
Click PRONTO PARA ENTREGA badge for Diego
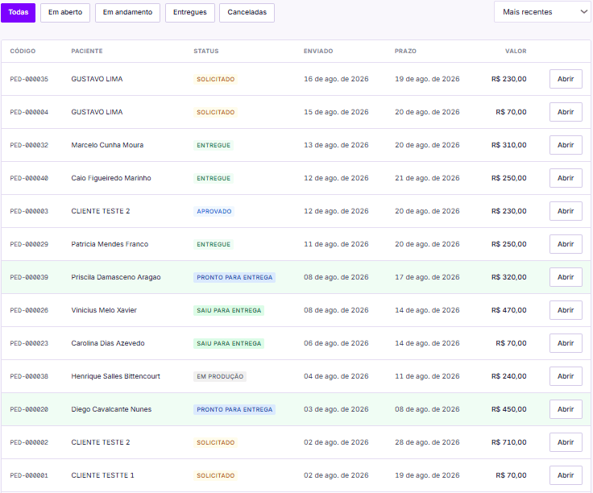point(234,409)
